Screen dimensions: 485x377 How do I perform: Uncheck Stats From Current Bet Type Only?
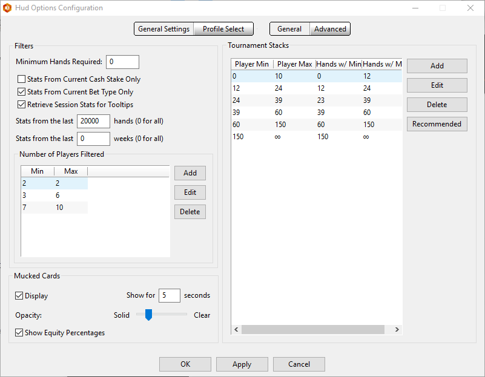(x=22, y=92)
